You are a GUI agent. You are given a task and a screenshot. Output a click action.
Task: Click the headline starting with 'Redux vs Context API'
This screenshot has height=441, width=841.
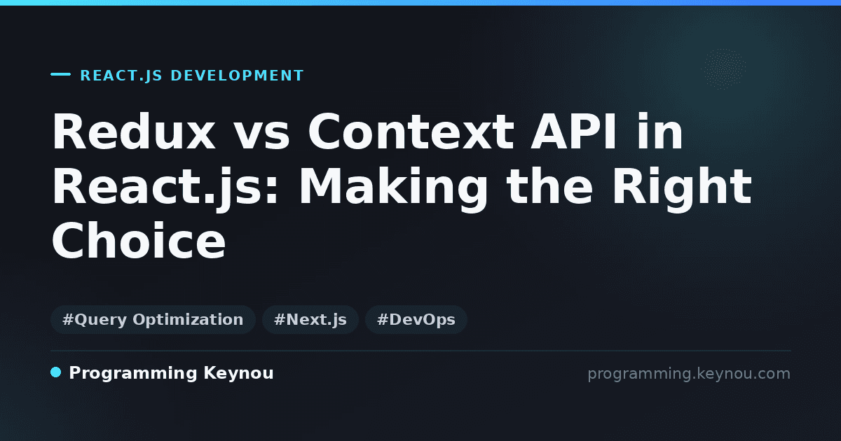click(402, 187)
